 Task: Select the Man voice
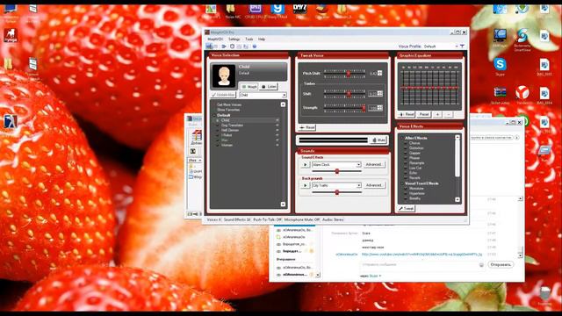(x=225, y=140)
